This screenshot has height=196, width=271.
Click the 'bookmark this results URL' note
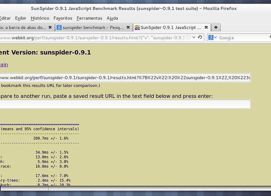point(50,85)
